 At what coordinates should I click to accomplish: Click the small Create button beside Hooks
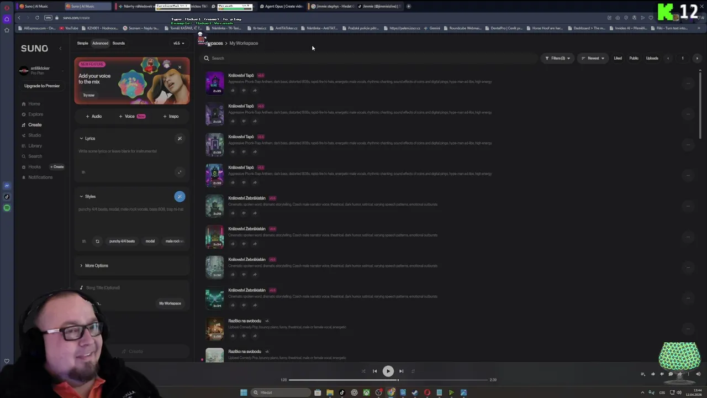pyautogui.click(x=57, y=167)
